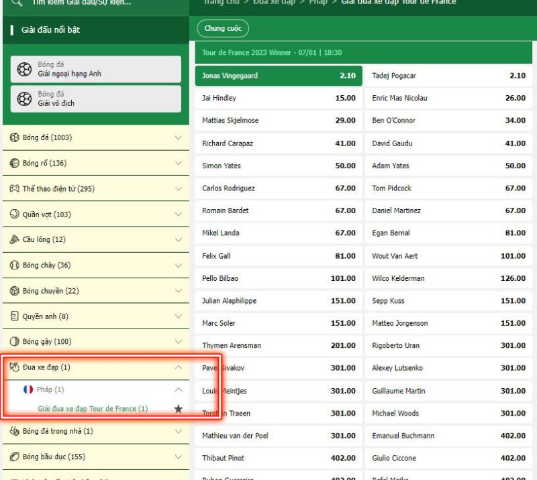Pick Mattias Skjelmose odds 29.00

(x=279, y=121)
